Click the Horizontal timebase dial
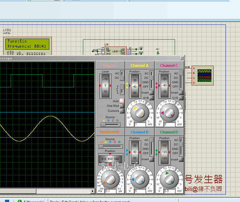The width and height of the screenshot is (240, 202). 110,179
